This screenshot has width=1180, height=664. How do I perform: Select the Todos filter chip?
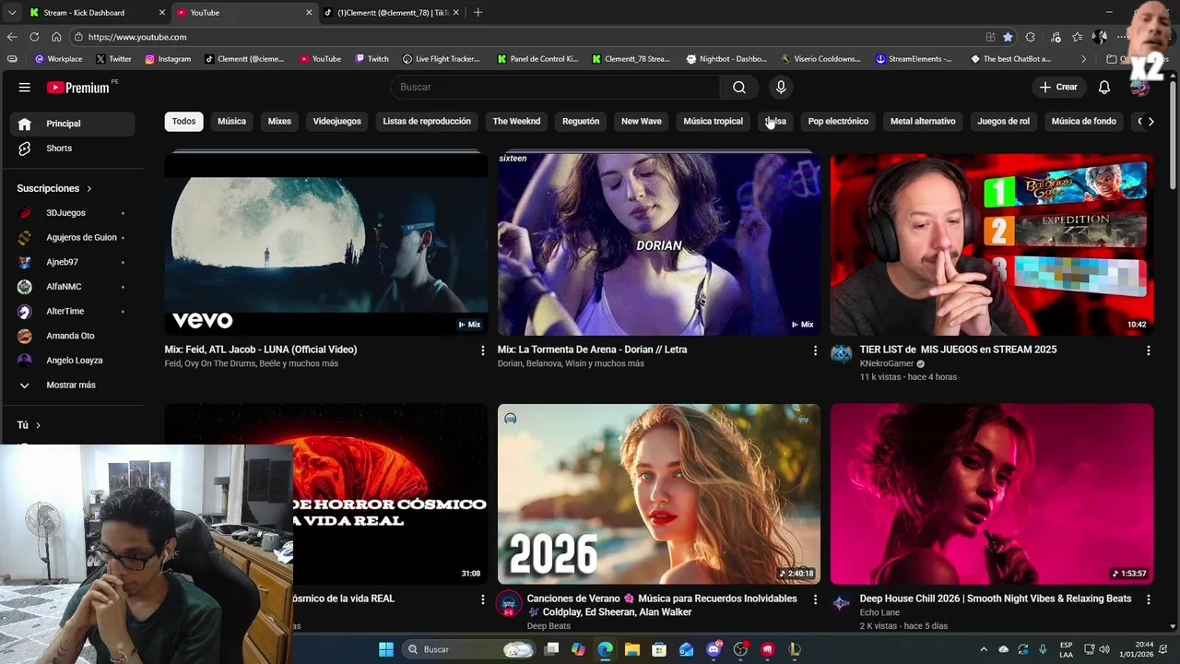(183, 121)
